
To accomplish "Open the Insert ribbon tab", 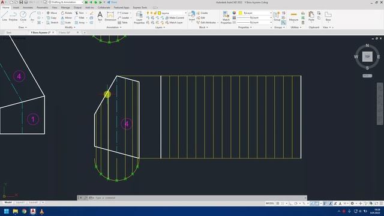I will (x=16, y=8).
